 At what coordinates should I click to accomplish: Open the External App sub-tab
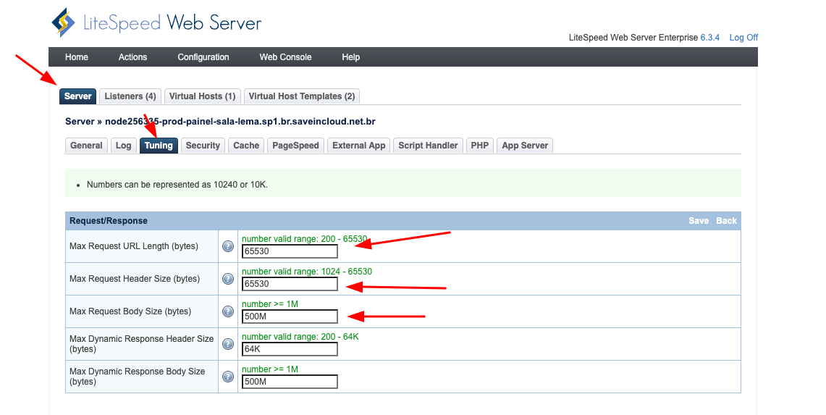(x=359, y=146)
